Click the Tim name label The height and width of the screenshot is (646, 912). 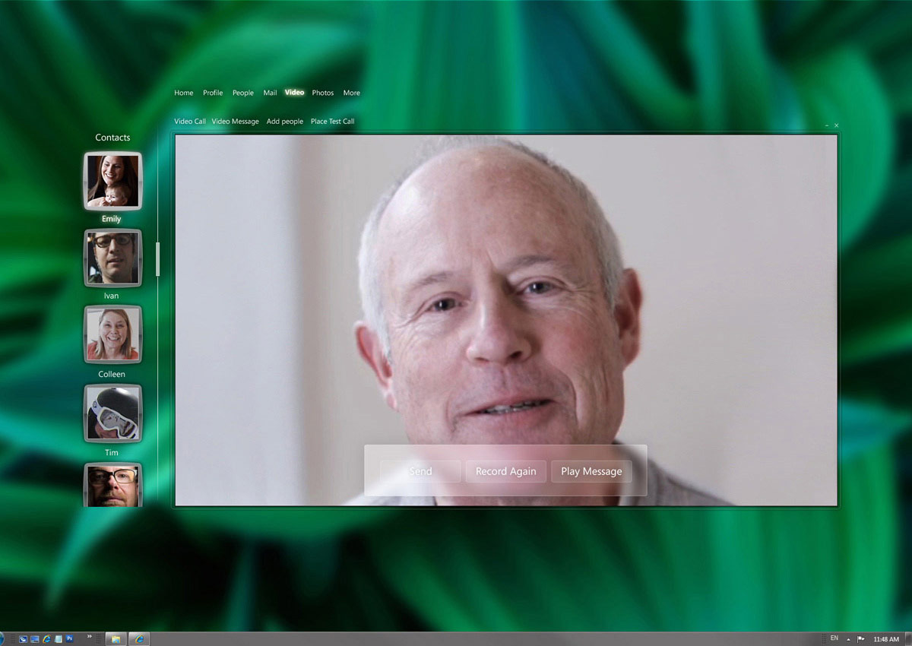(112, 452)
